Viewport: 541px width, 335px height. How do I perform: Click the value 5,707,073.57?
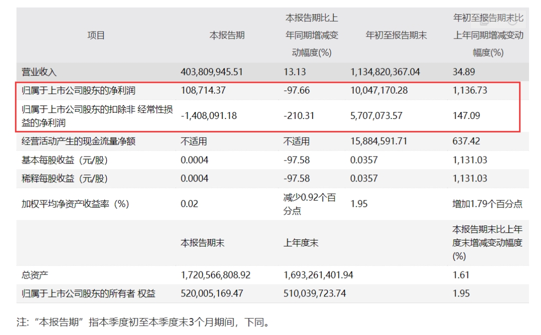[376, 115]
